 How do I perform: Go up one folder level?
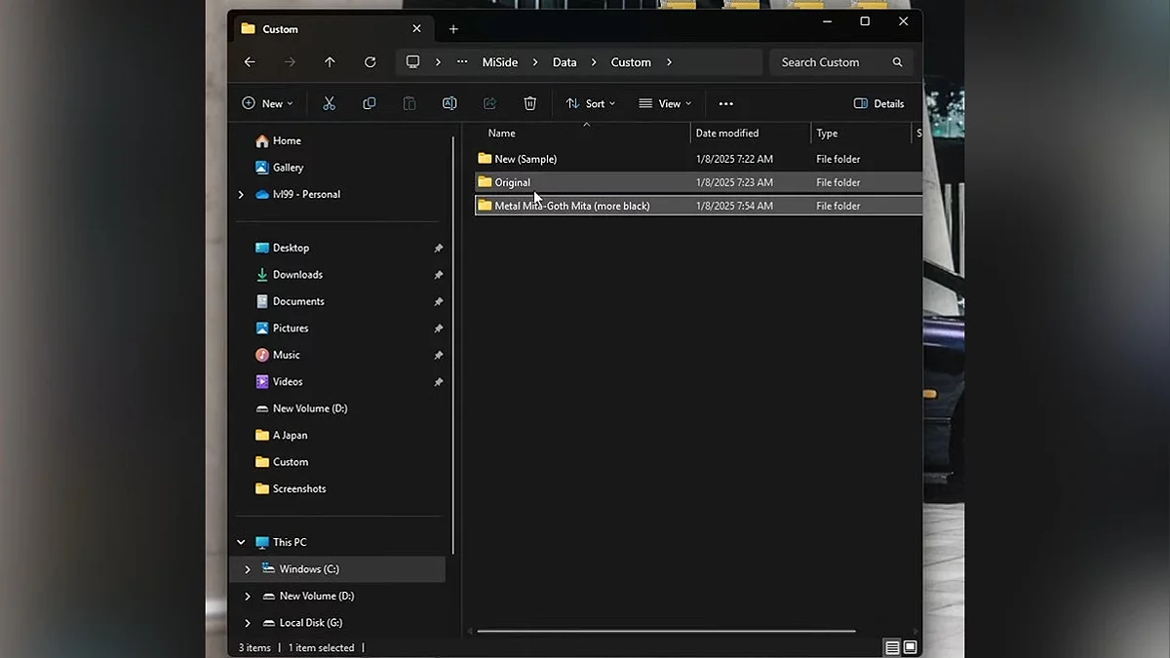click(x=330, y=62)
